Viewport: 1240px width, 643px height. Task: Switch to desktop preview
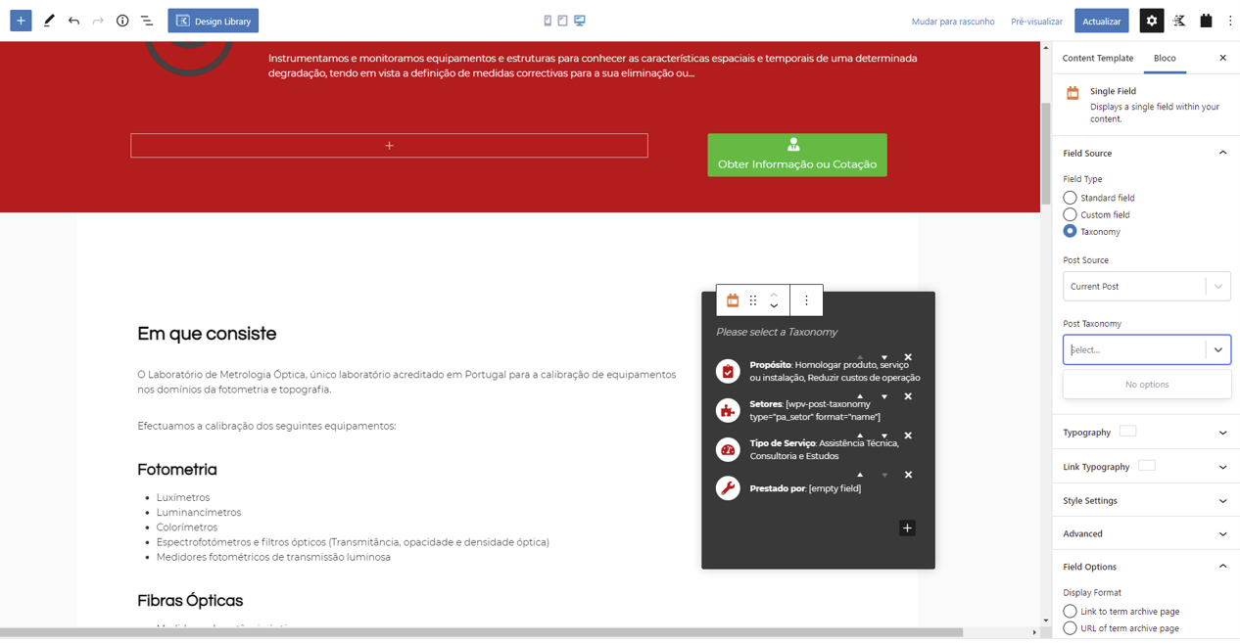580,21
